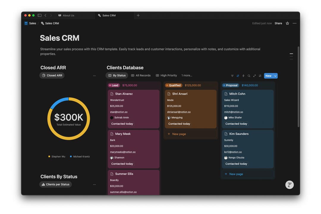Select the By Status view tab
This screenshot has width=321, height=214.
[x=117, y=75]
